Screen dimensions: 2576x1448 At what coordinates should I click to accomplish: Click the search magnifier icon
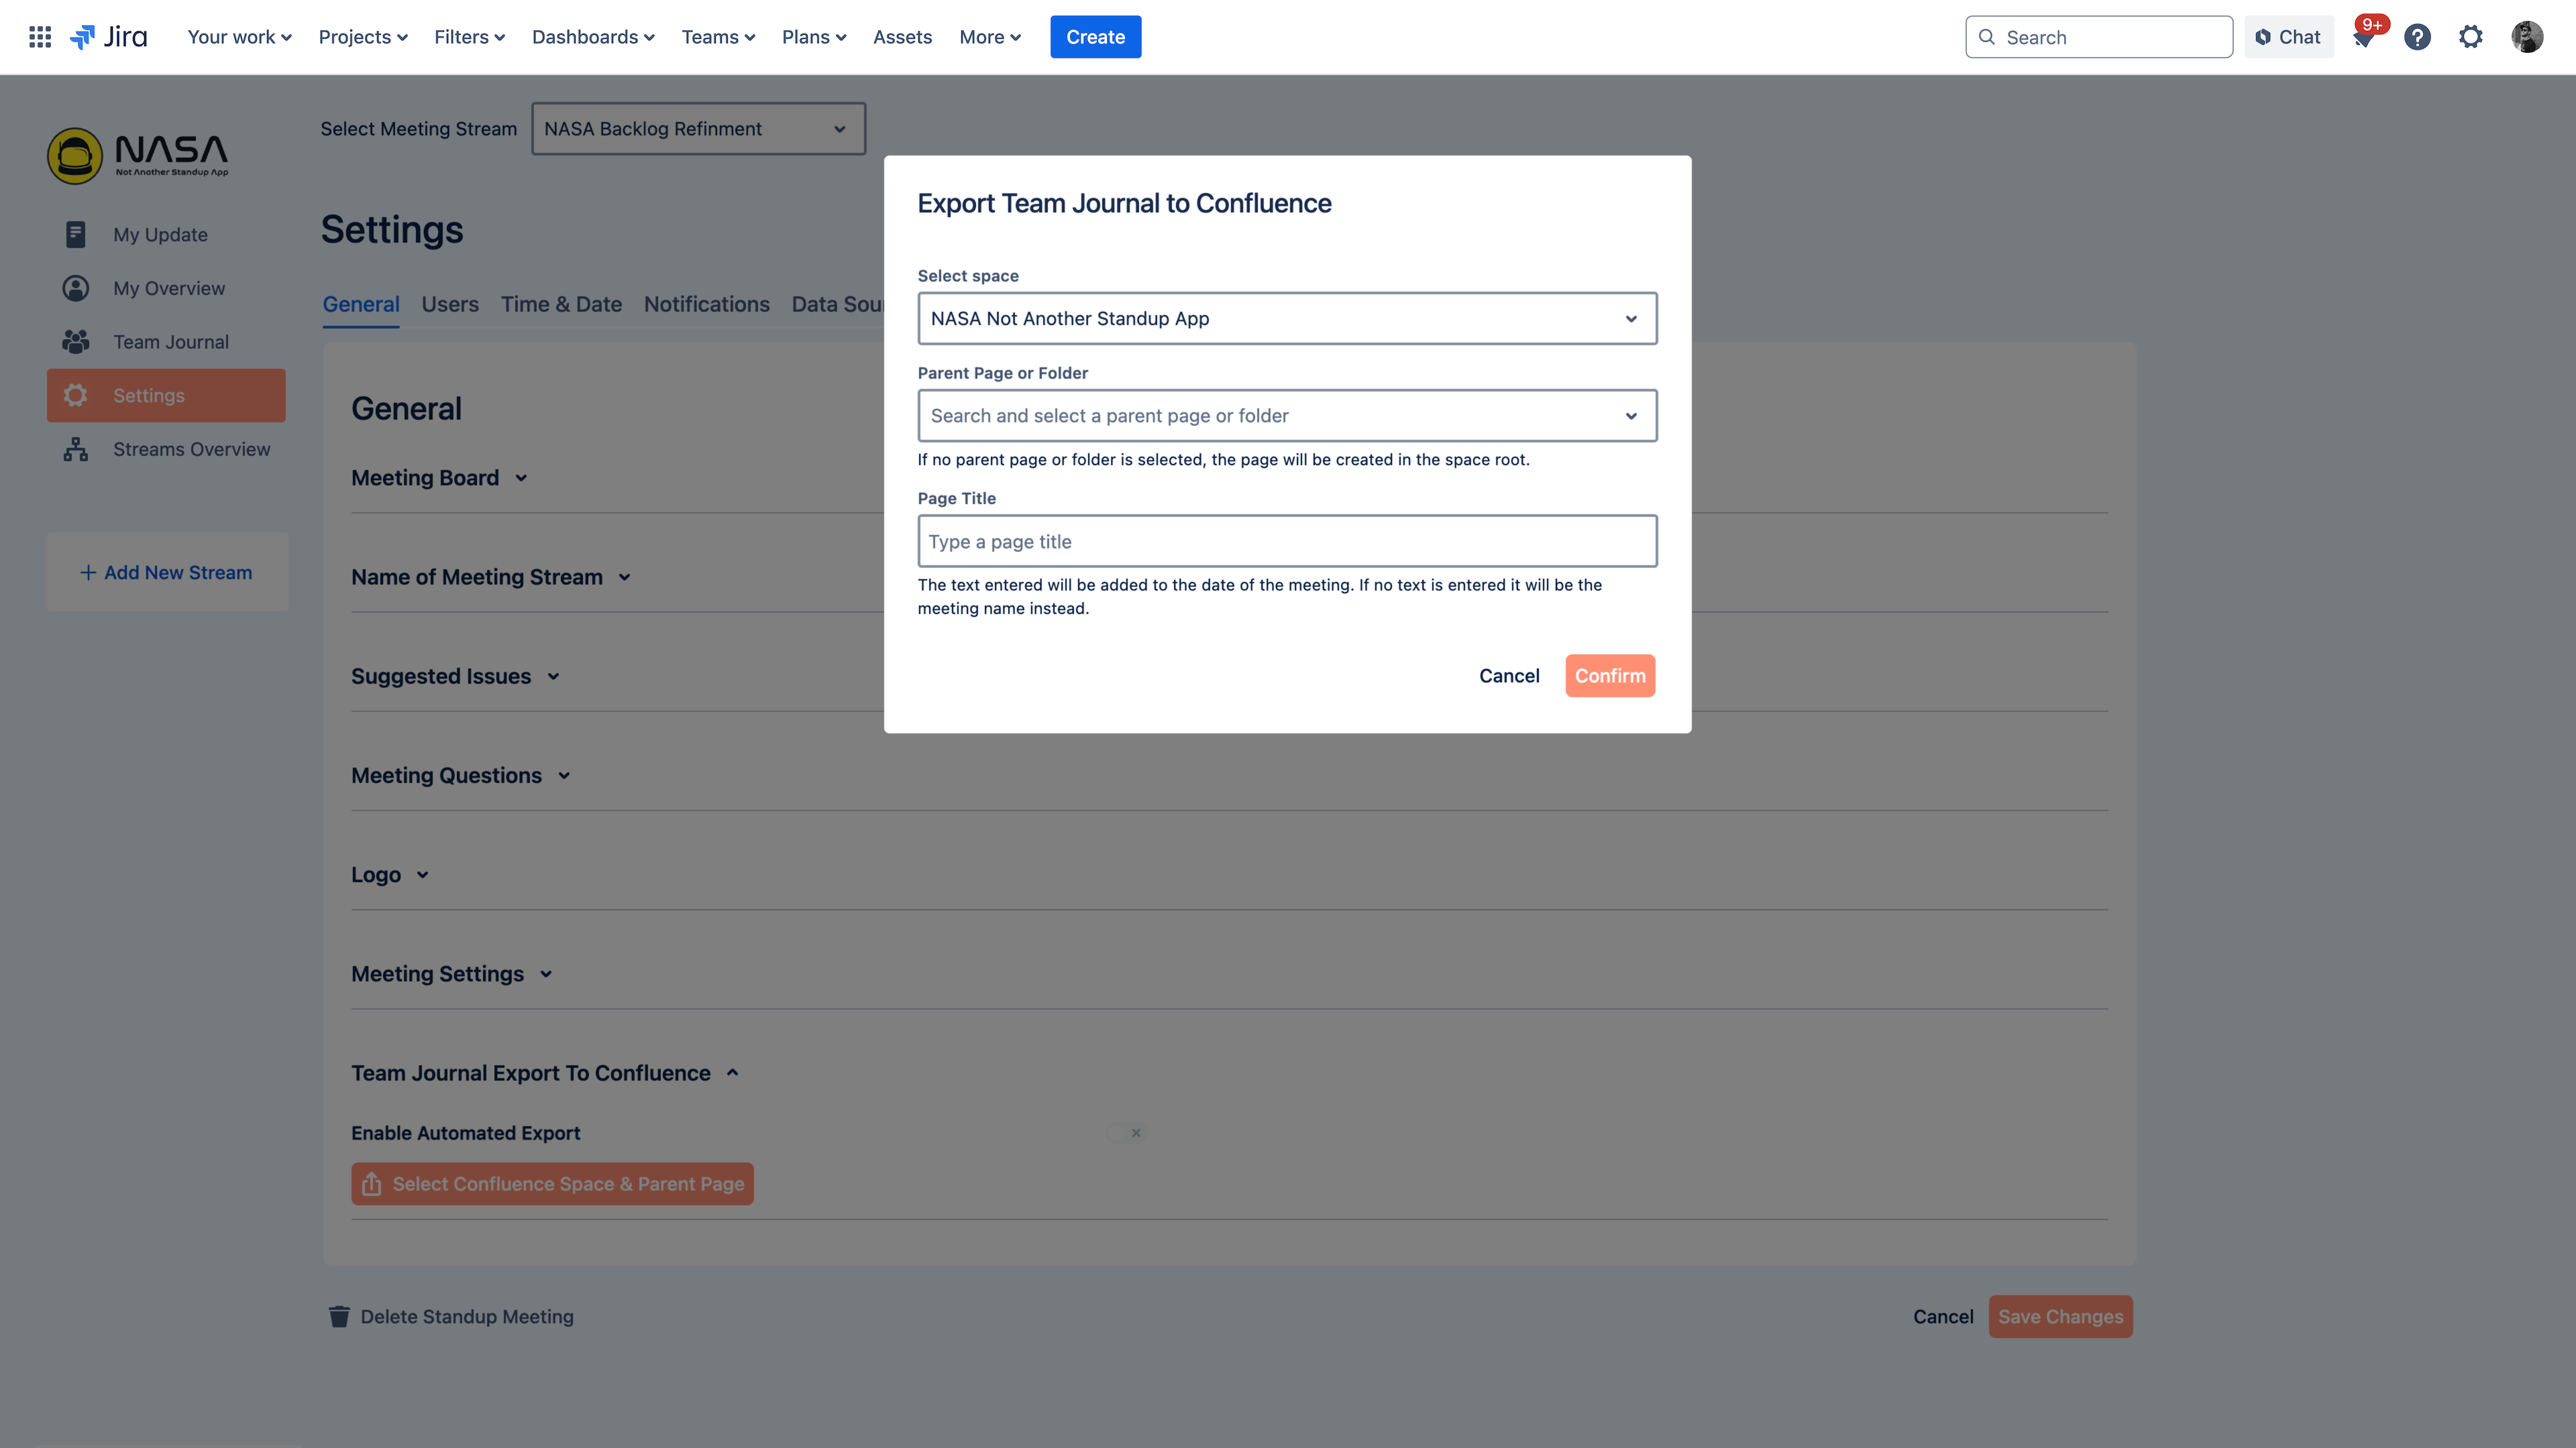[1987, 37]
